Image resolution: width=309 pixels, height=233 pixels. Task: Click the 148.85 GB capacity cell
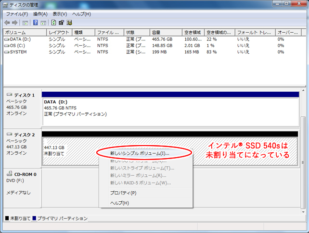click(x=162, y=46)
